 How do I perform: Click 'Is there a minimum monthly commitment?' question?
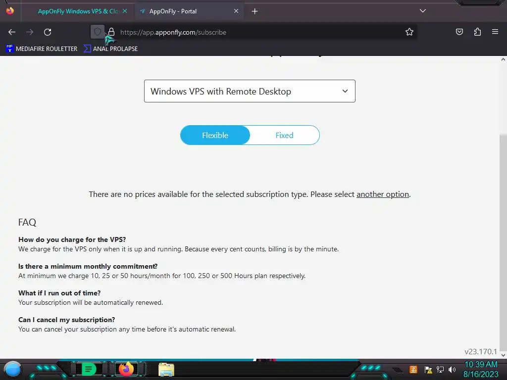pos(88,266)
